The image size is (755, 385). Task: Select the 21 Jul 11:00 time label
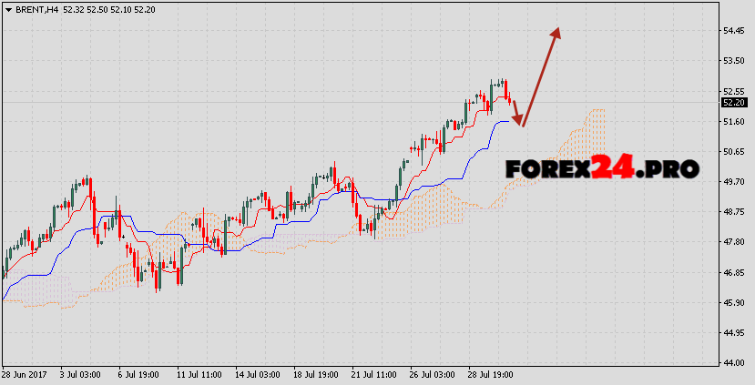click(375, 375)
